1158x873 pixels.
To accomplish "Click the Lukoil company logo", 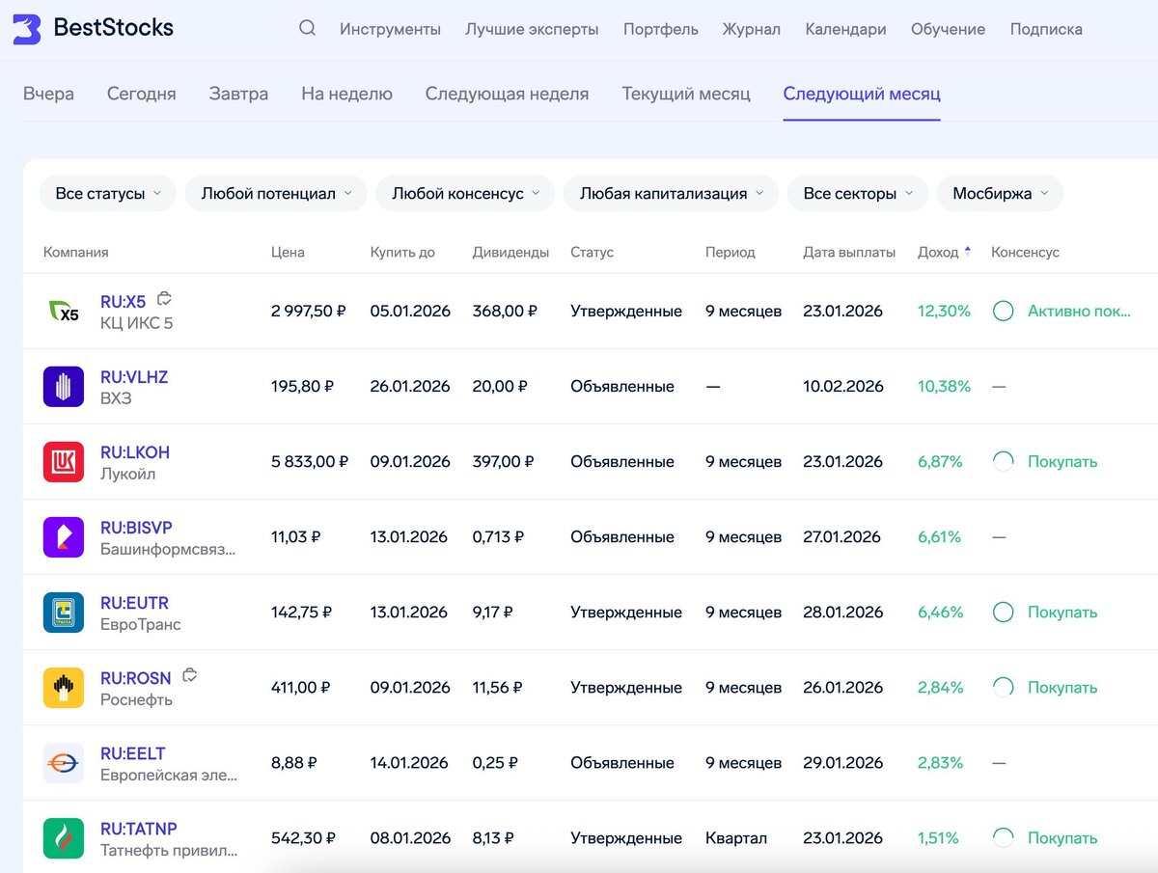I will (64, 462).
